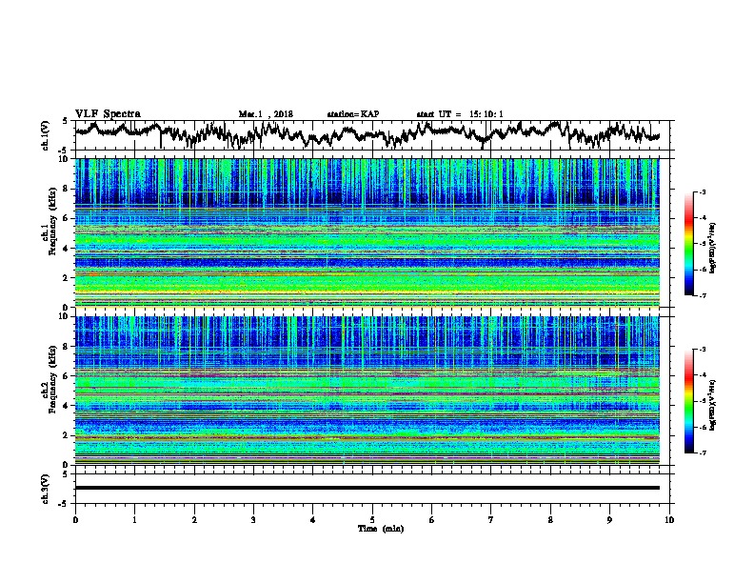Viewport: 754px width, 583px height.
Task: Click the ch.1(V) axis label
Action: pyautogui.click(x=45, y=135)
